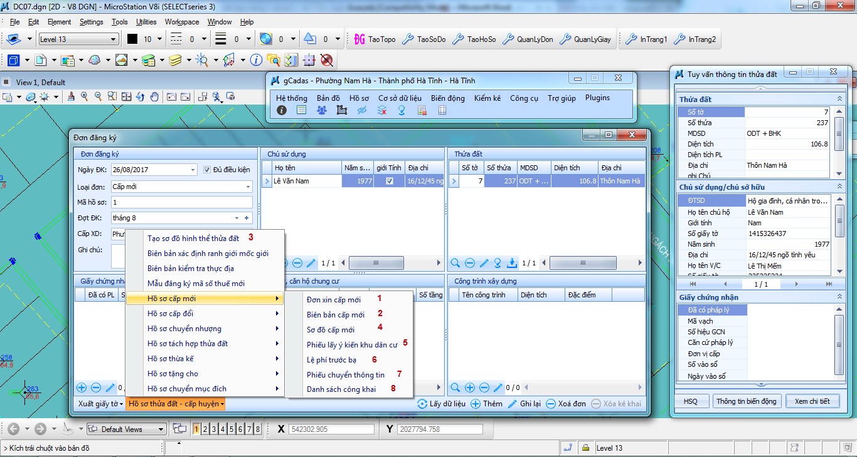Select Đơn xin cấp mới menu entry
The image size is (857, 457).
tap(334, 300)
